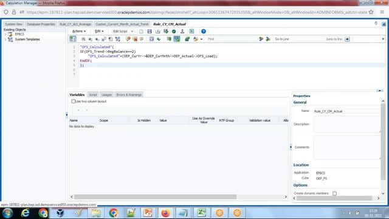Click the Jump to line arrow button
389x219 pixels.
pyautogui.click(x=347, y=39)
